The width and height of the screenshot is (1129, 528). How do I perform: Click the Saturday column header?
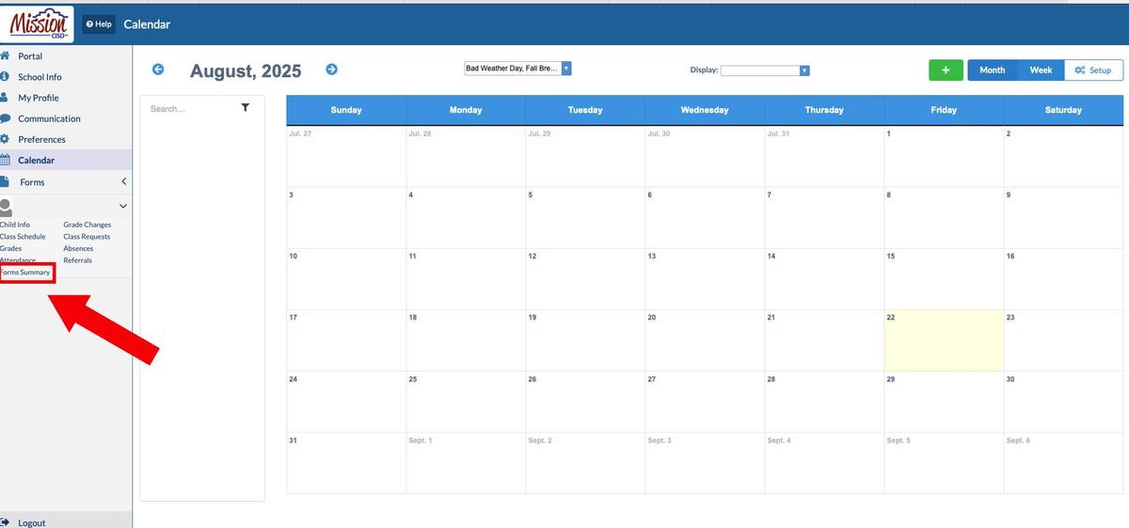(x=1063, y=110)
